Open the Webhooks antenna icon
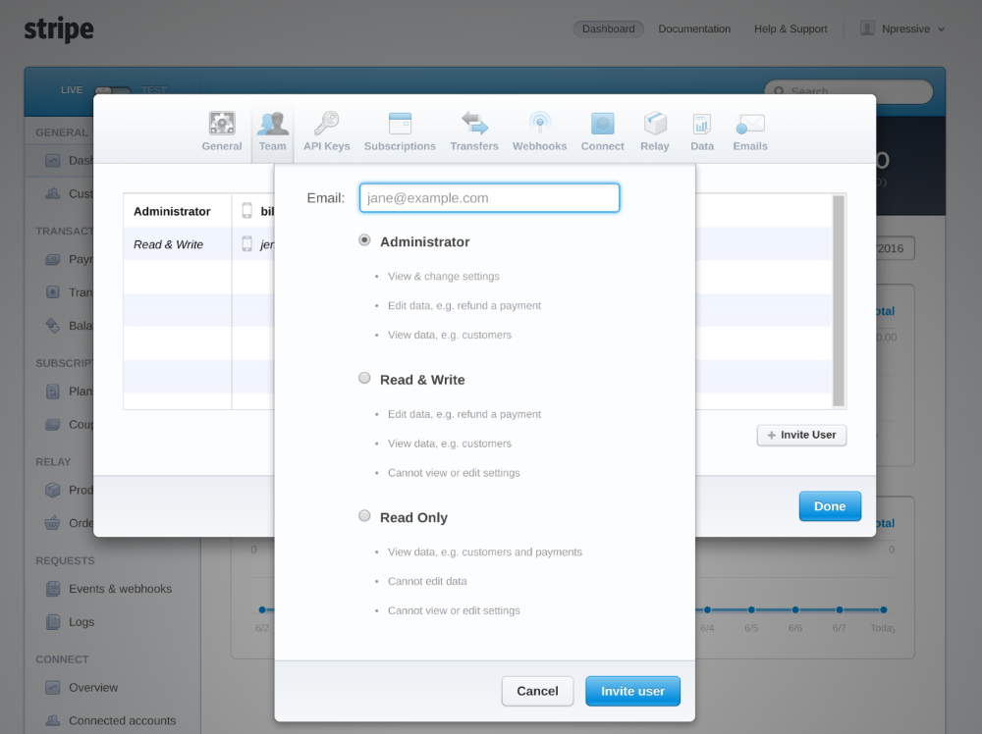The image size is (982, 734). (539, 124)
